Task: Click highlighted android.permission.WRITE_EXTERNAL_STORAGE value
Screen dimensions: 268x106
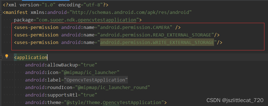Action: [157, 42]
